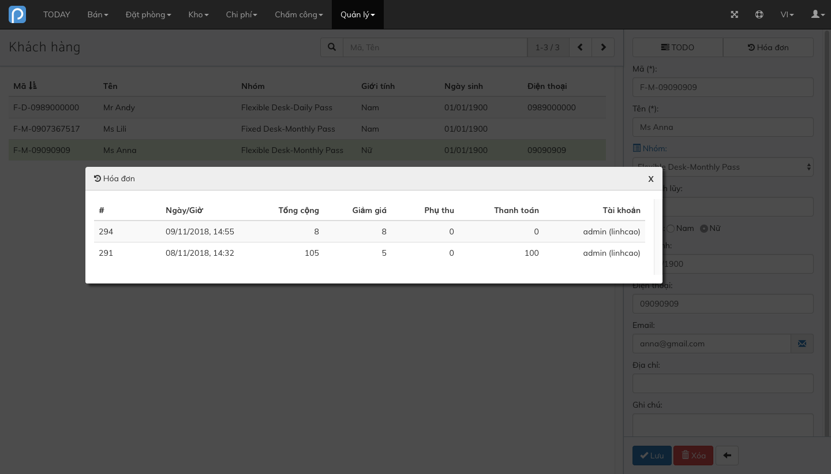Screen dimensions: 831x474
Task: Click the Điện thoại input field
Action: (x=723, y=304)
